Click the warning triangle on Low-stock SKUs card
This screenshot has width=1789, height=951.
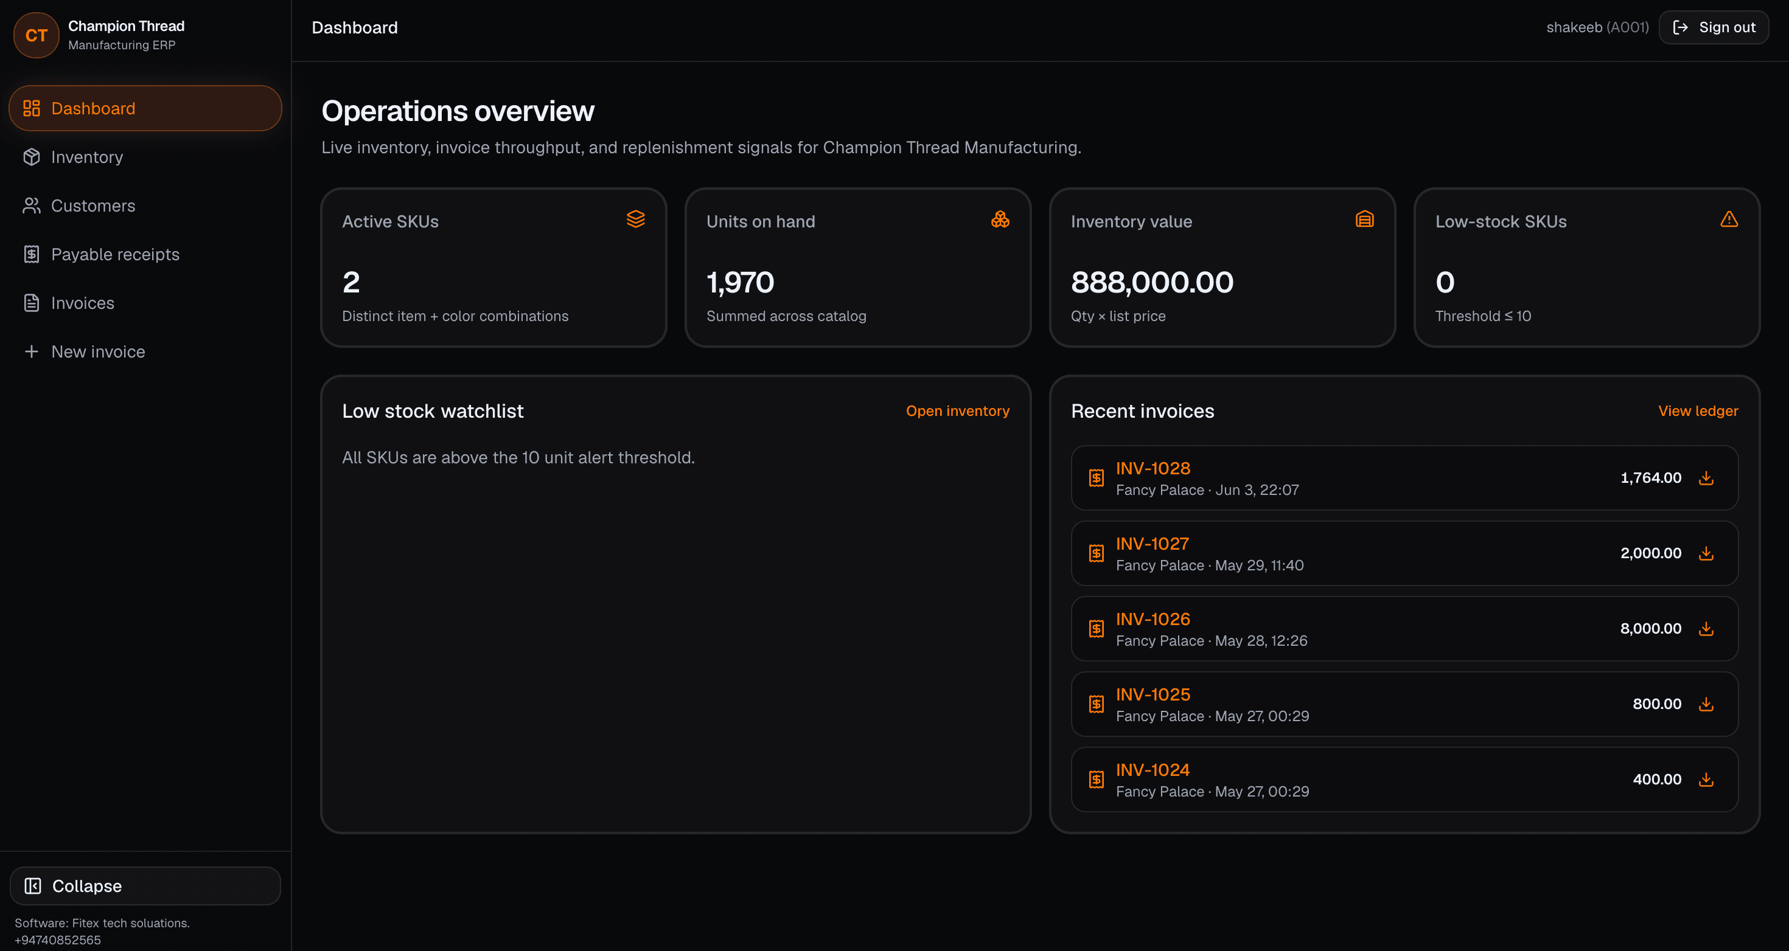[1729, 220]
